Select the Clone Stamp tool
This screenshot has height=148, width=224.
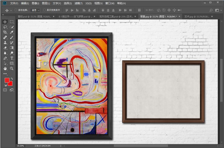pyautogui.click(x=5, y=43)
